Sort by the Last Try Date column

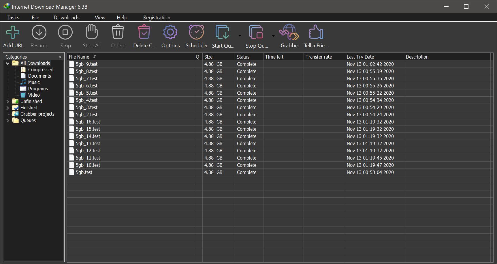click(x=374, y=57)
